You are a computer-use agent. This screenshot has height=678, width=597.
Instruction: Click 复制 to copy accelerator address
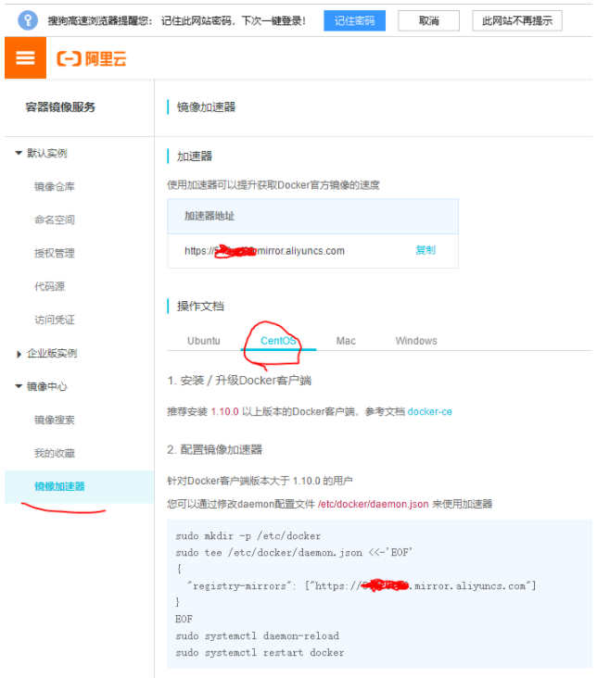point(426,250)
